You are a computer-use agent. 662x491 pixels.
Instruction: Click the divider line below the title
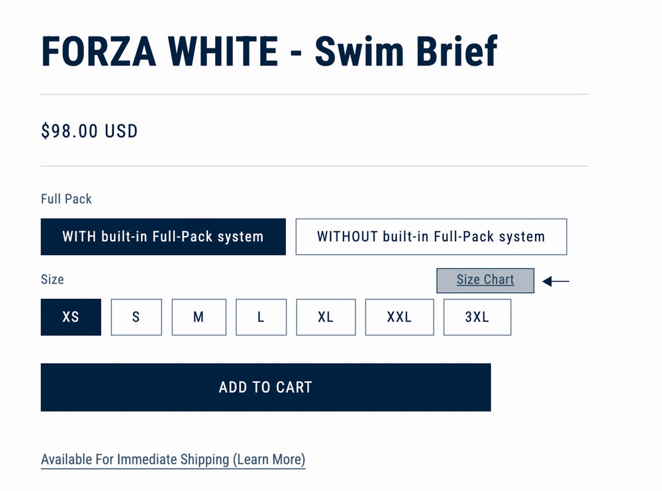[314, 95]
